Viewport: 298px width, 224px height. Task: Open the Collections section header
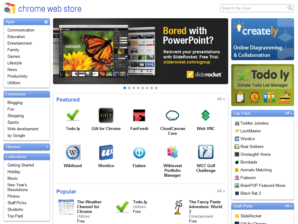tap(27, 157)
